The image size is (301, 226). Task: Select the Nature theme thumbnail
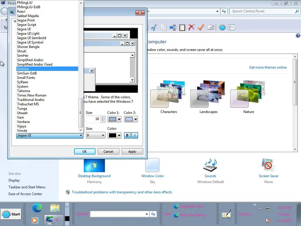248,94
